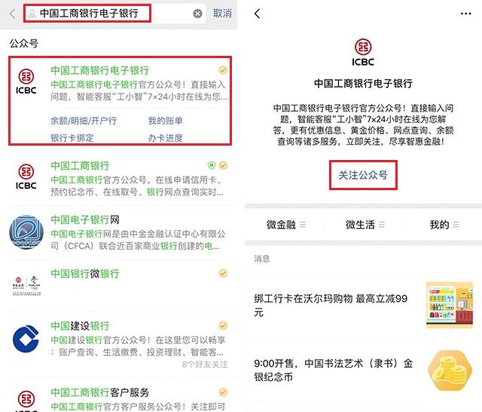Viewport: 482px width, 412px height.
Task: Tap the back arrow beside the search field
Action: [12, 14]
